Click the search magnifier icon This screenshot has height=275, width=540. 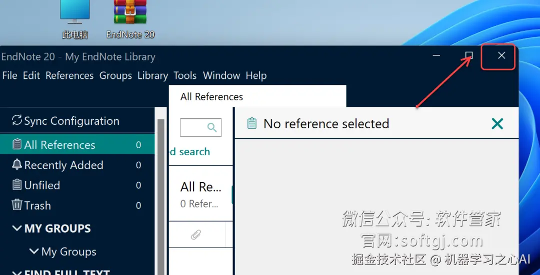click(212, 128)
